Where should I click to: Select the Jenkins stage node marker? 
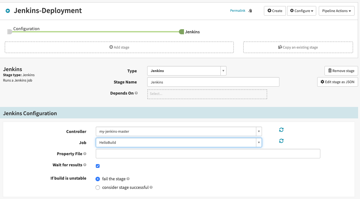[x=181, y=32]
